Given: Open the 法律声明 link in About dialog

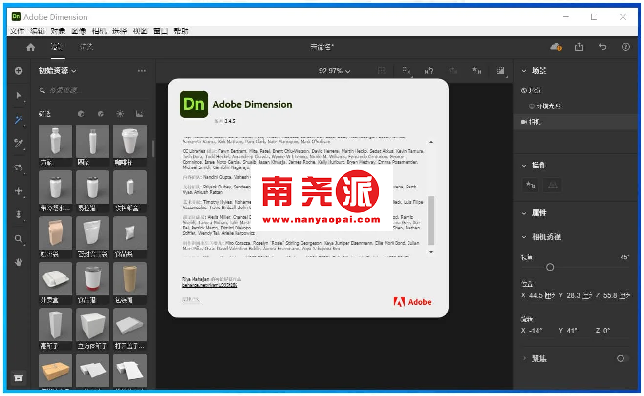Looking at the screenshot, I should [x=191, y=299].
